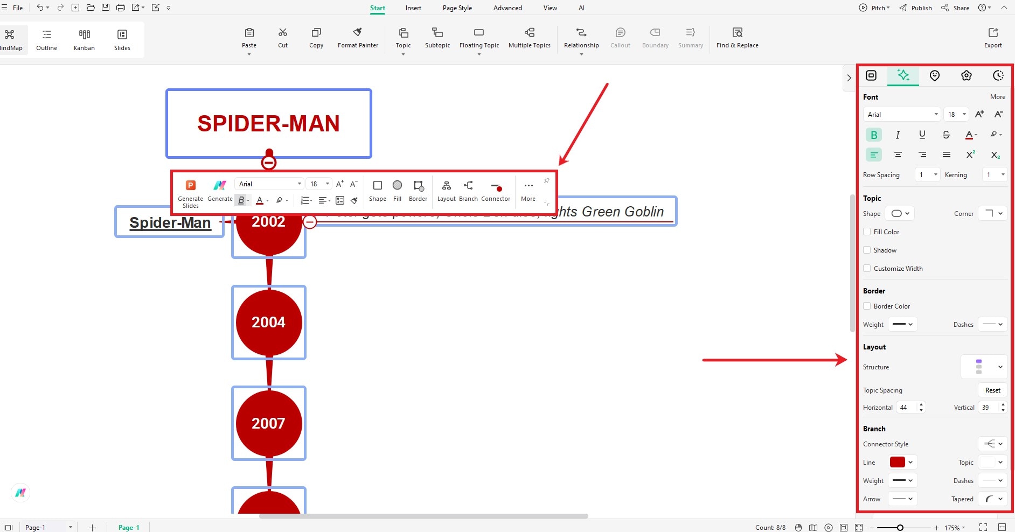The image size is (1015, 532).
Task: Open the Corner style dropdown
Action: (x=993, y=213)
